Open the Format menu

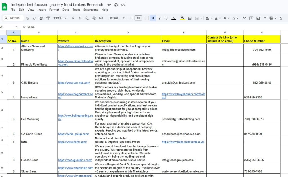pyautogui.click(x=54, y=10)
